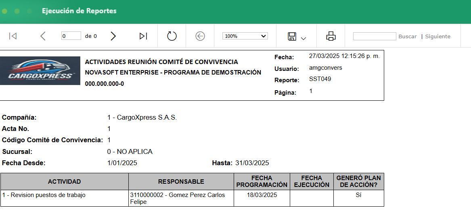Click the FECHA EJECUCIÓN column header
This screenshot has height=224, width=471.
(312, 181)
